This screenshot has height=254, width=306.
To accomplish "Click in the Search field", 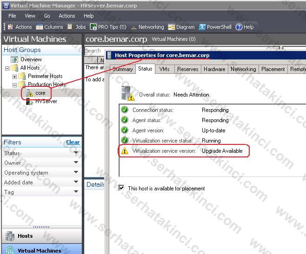I will tap(95, 51).
